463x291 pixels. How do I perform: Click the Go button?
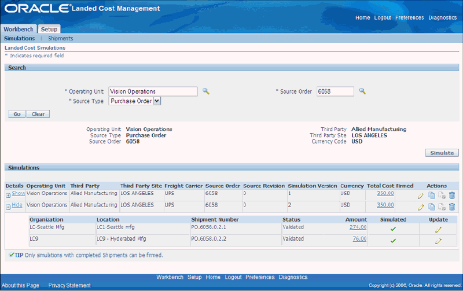coord(17,114)
